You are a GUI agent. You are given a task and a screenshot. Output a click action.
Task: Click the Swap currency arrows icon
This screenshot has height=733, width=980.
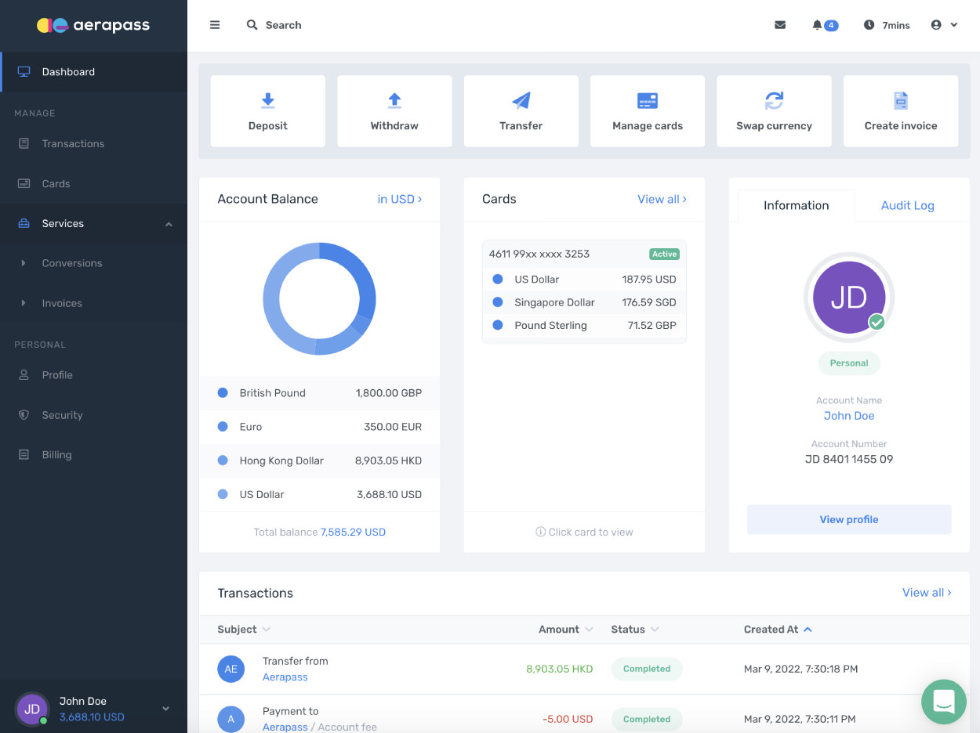point(774,100)
